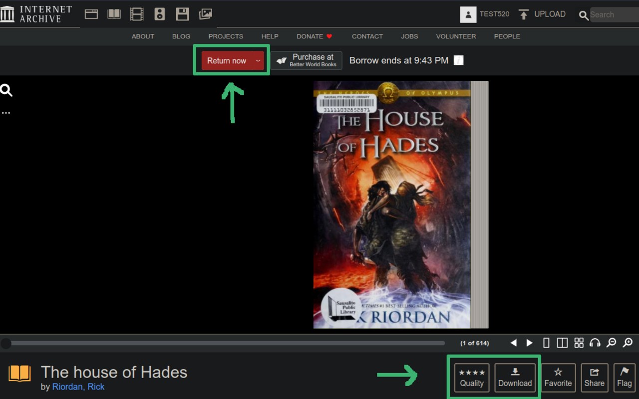
Task: Click Purchase at Better World Books
Action: tap(307, 60)
